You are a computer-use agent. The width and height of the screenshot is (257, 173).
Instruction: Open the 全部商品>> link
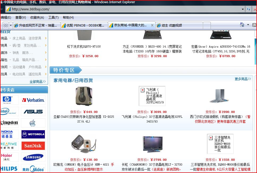(37, 82)
